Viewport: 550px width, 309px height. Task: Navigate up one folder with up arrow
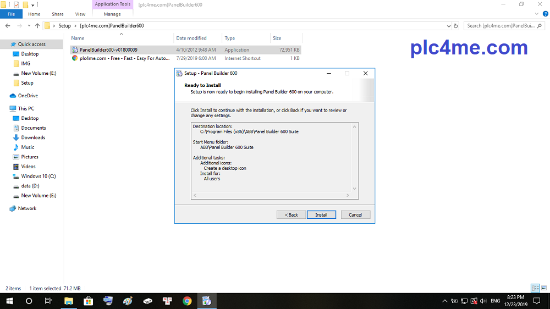tap(37, 26)
